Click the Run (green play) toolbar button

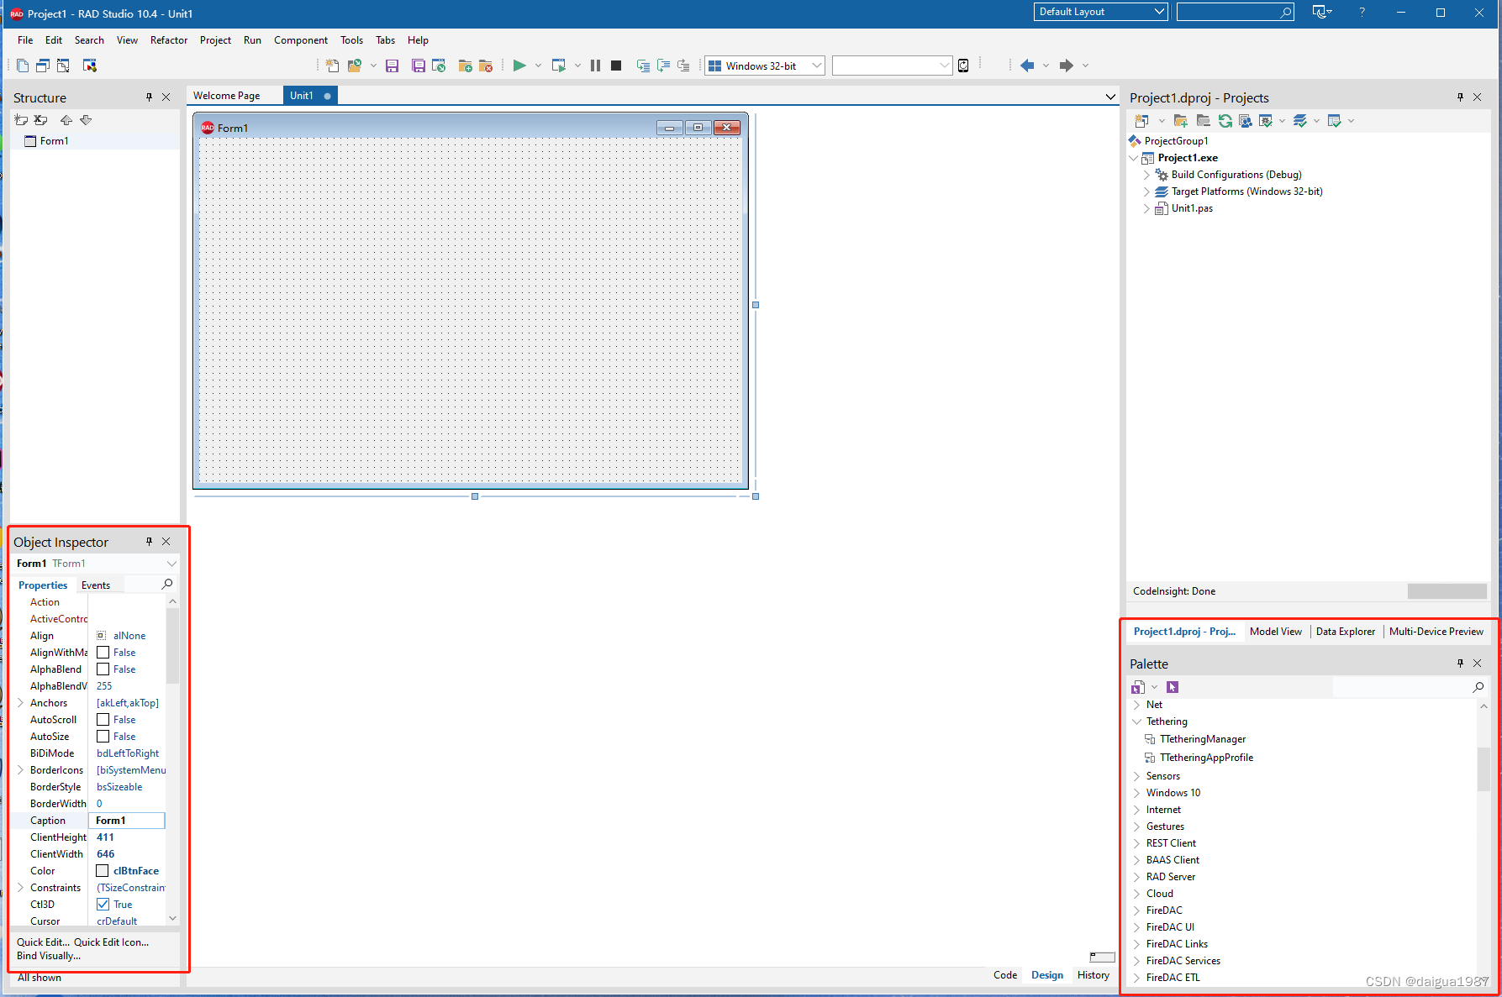point(519,66)
